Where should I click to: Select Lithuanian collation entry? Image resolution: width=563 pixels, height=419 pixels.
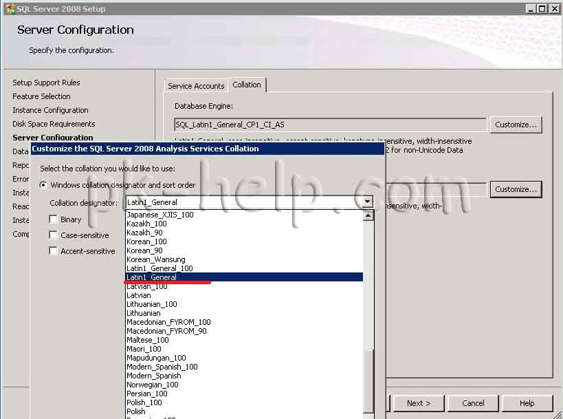click(245, 313)
